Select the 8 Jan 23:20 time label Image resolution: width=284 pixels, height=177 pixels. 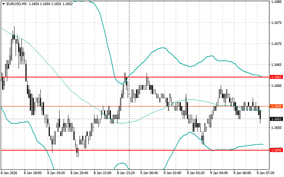[x=126, y=173]
